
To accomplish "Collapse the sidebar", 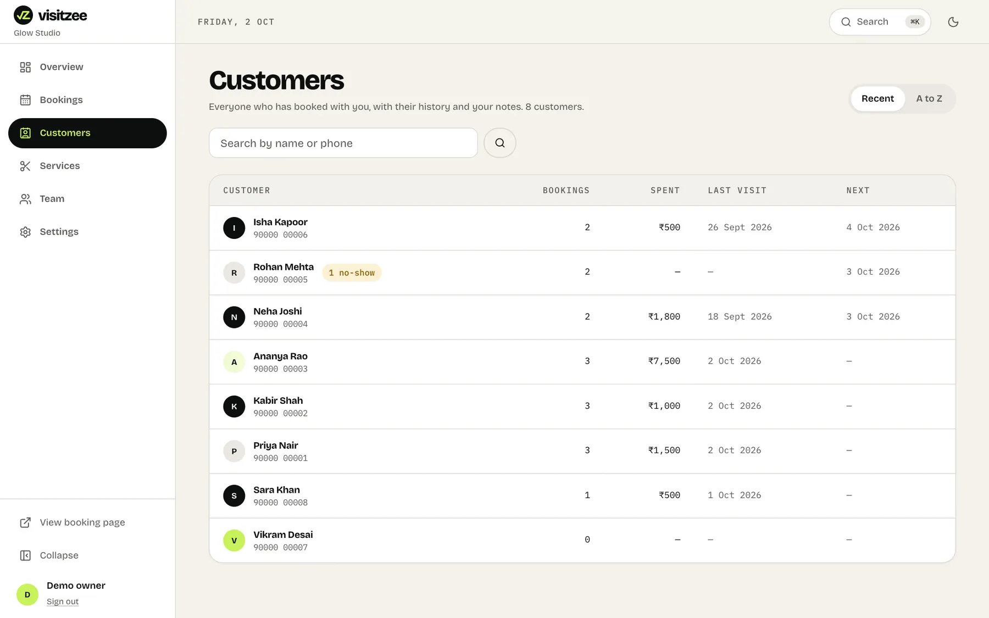I will [x=87, y=555].
